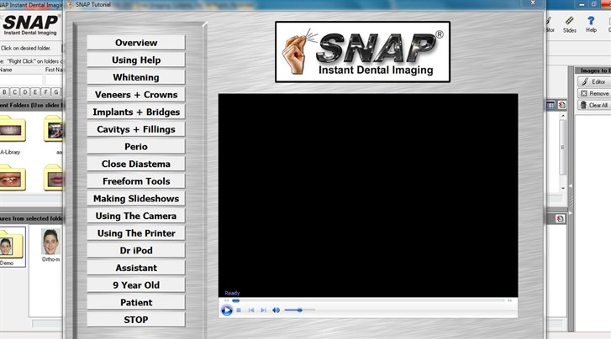Adjust the media player volume slider

[x=299, y=310]
